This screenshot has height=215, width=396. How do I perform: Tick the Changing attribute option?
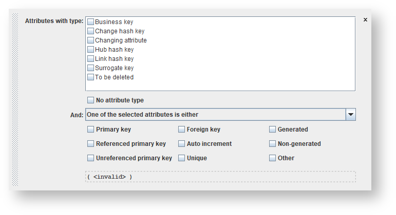91,40
